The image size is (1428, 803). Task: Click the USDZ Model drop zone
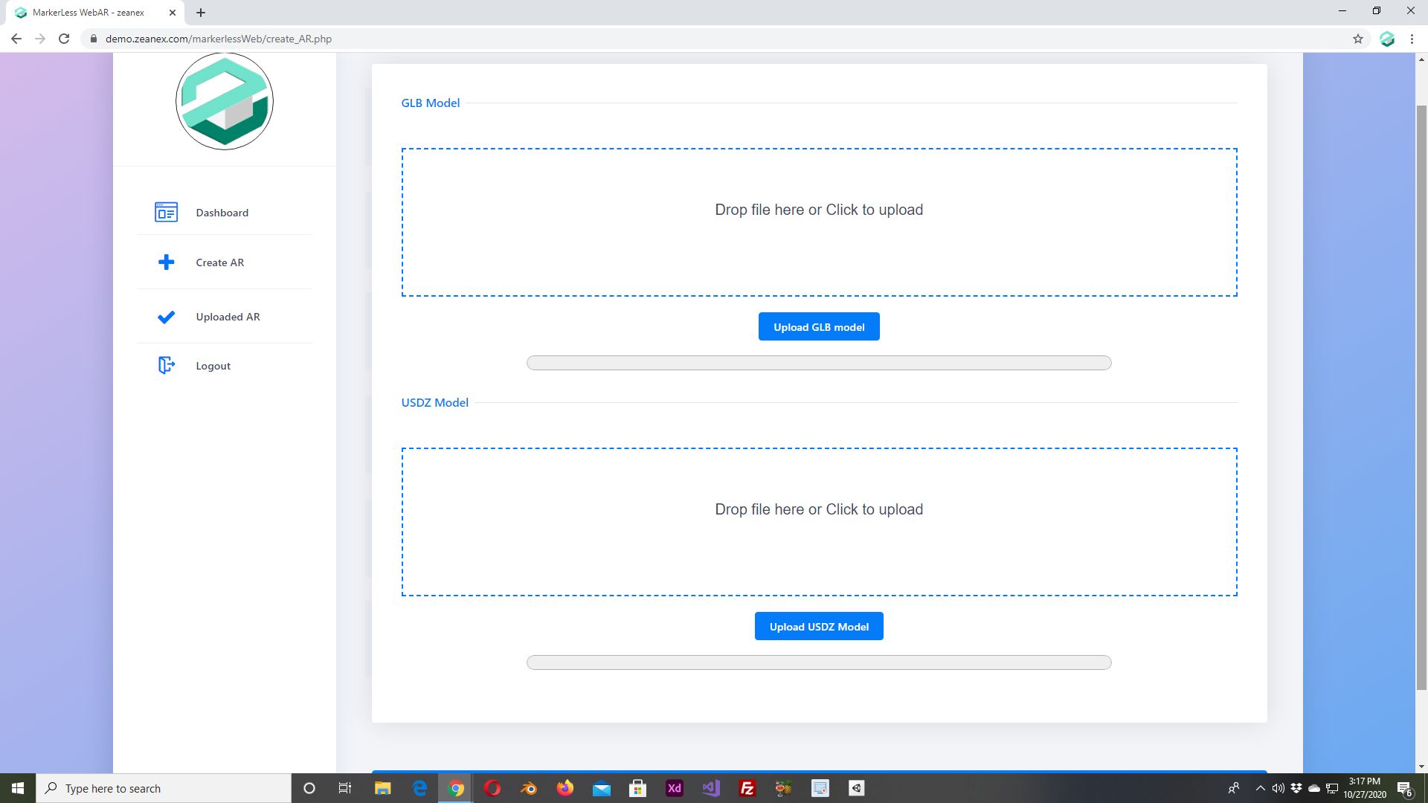coord(819,521)
